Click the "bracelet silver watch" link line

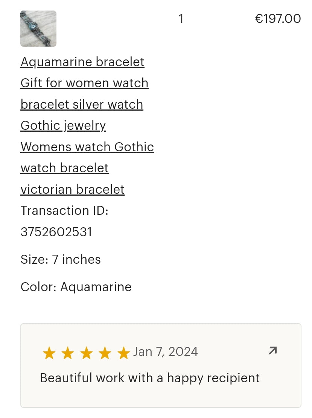coord(82,104)
